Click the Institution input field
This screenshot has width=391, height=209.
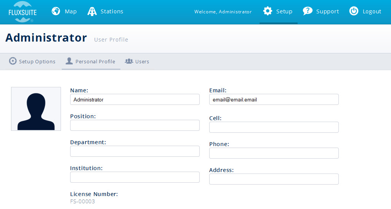pyautogui.click(x=135, y=177)
